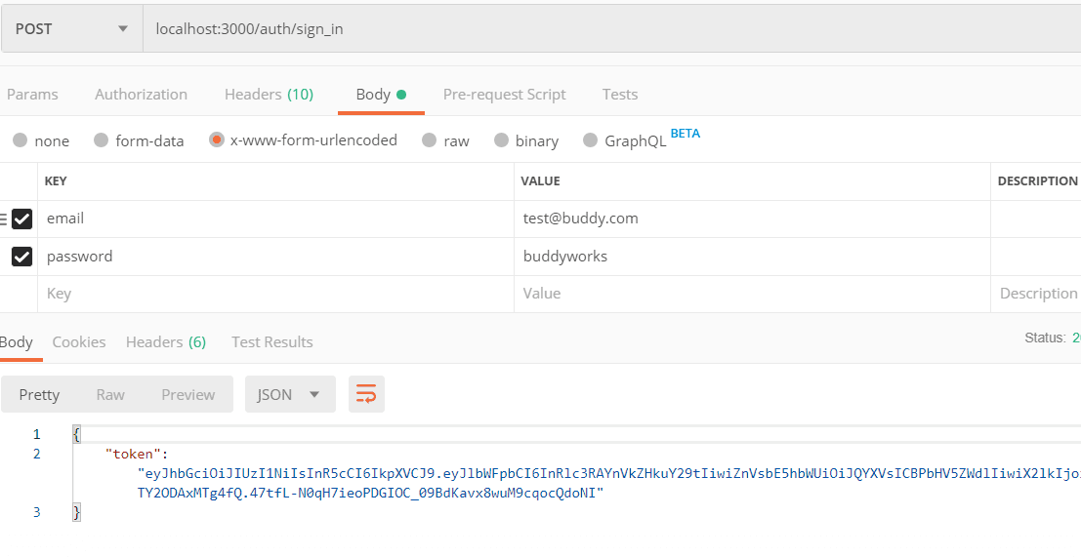Click the empty Description placeholder field

click(1036, 294)
